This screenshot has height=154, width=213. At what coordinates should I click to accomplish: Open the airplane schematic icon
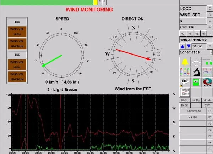point(196,62)
